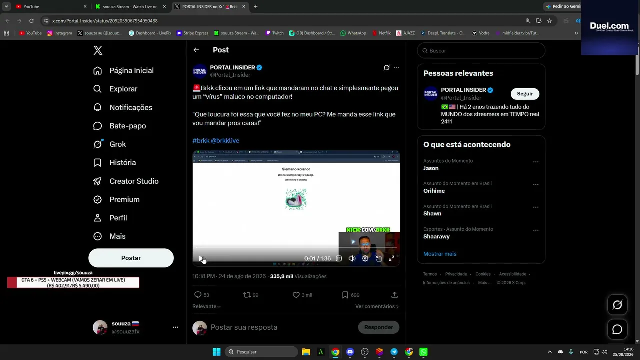Viewport: 640px width, 360px height.
Task: Reload the page in the browser toolbar
Action: (x=31, y=21)
